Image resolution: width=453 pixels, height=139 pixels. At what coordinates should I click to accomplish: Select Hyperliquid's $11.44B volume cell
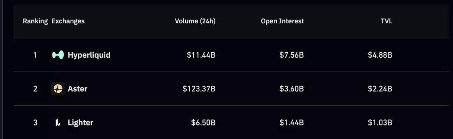pos(201,55)
